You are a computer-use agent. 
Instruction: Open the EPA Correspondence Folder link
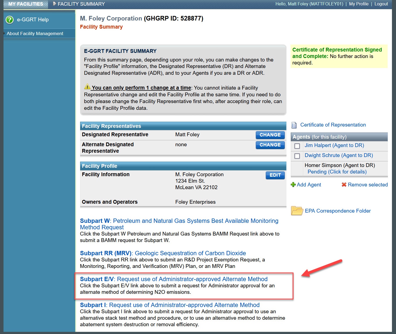pos(338,211)
